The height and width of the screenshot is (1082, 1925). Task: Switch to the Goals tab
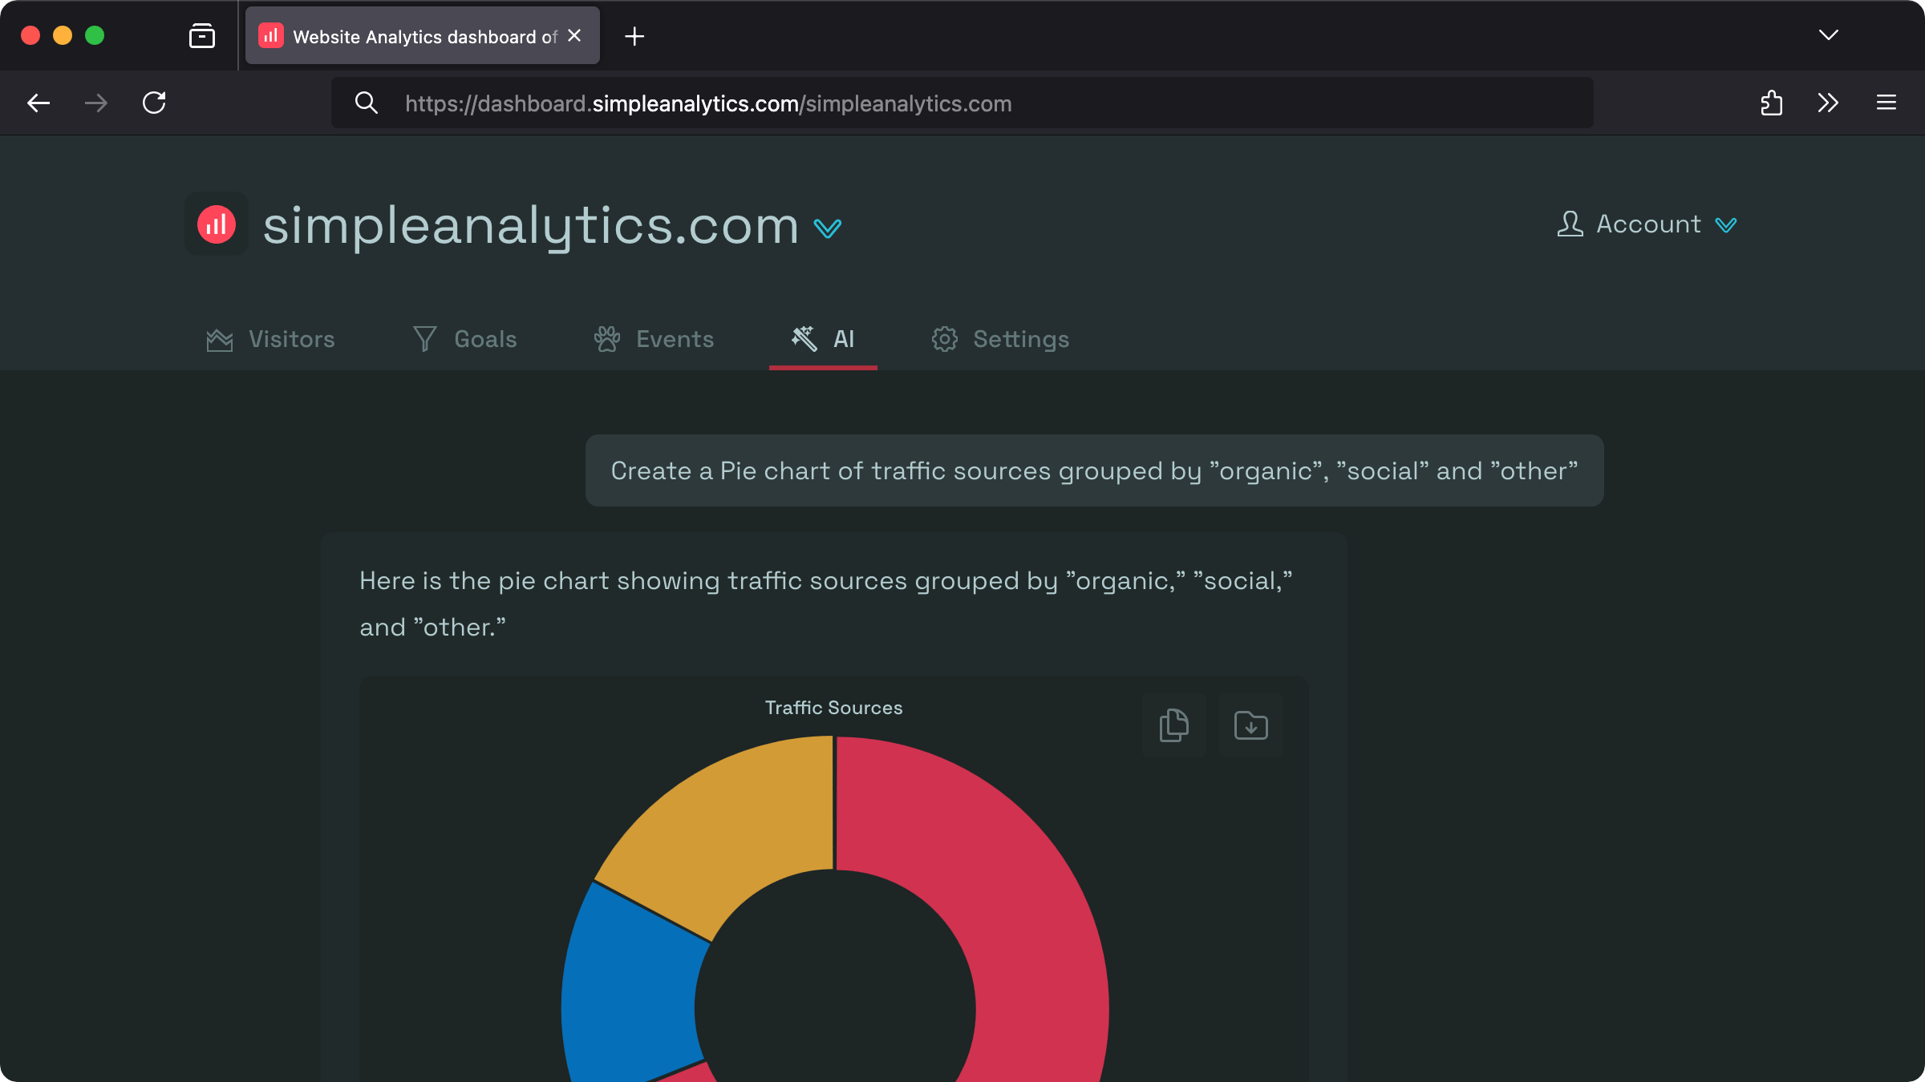(x=464, y=340)
